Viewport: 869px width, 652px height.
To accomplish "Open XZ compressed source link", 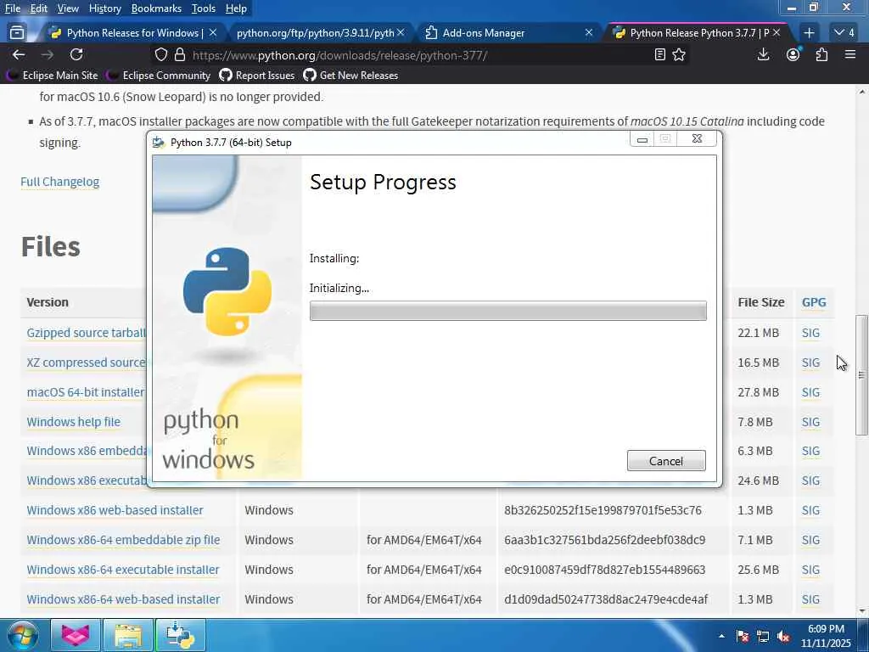I will pyautogui.click(x=87, y=362).
